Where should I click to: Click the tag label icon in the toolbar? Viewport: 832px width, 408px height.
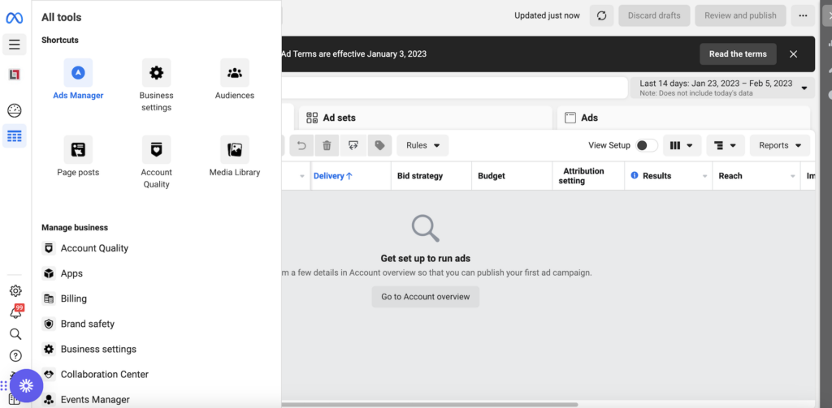point(380,145)
